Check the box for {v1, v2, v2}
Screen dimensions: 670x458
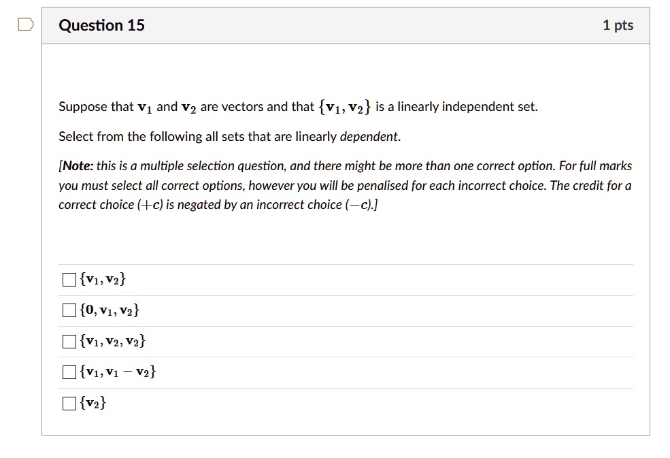point(68,341)
